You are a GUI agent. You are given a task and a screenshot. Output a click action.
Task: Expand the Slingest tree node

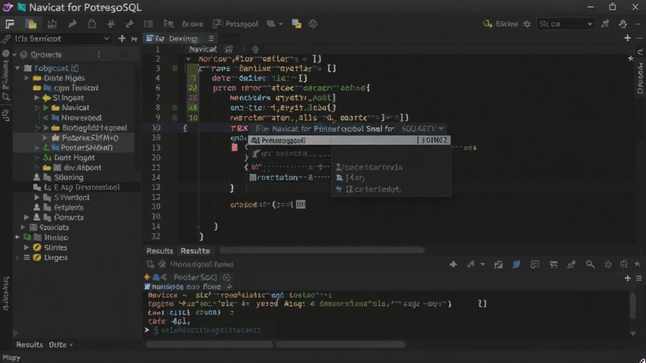[37, 98]
